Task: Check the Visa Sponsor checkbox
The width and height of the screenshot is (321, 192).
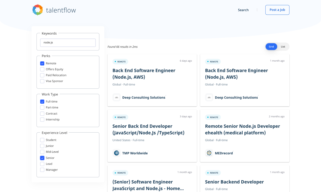Action: coord(42,81)
